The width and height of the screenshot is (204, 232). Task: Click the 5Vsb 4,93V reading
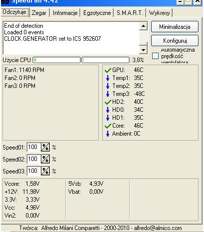click(86, 184)
